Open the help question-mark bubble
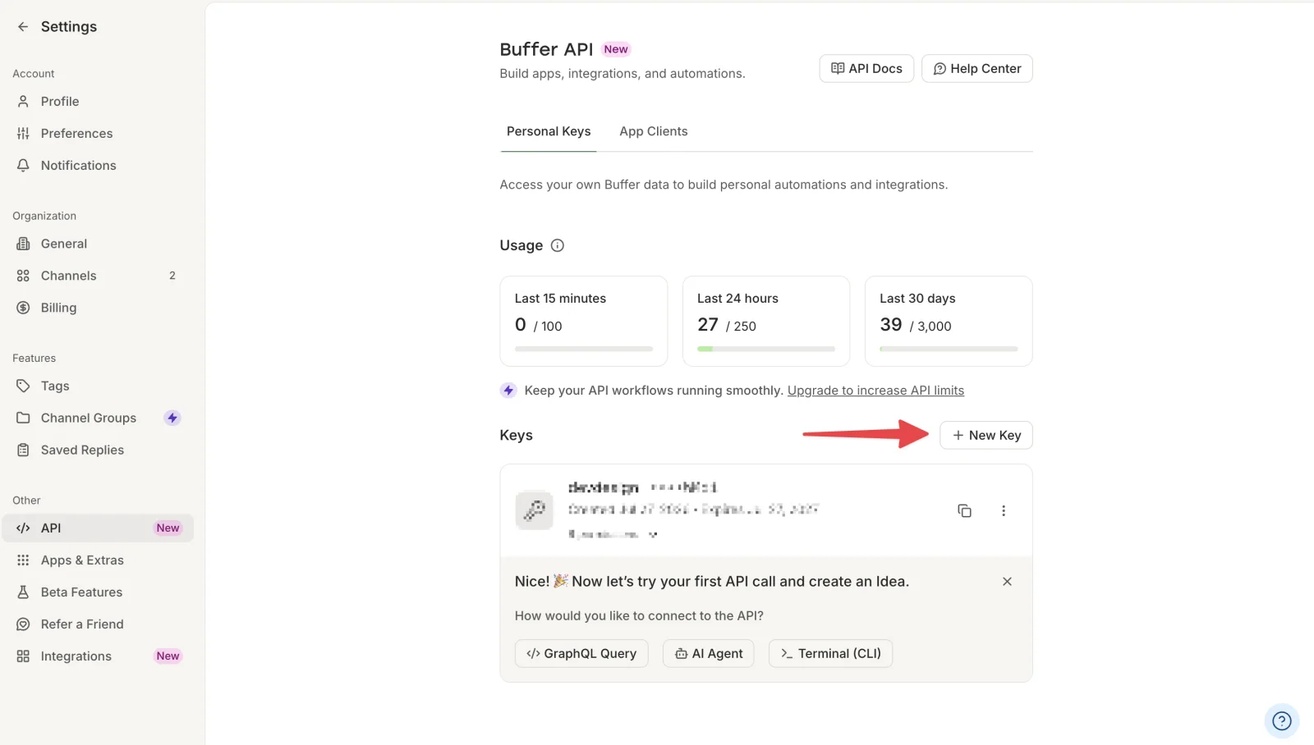 1281,721
